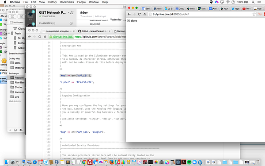Viewport: 265px width, 166px height.
Task: Open the People menu in Chrome
Action: pos(81,2)
